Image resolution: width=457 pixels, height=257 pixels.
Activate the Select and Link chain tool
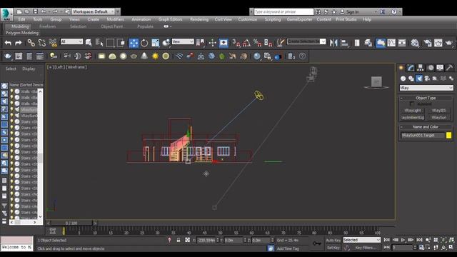tap(31, 43)
